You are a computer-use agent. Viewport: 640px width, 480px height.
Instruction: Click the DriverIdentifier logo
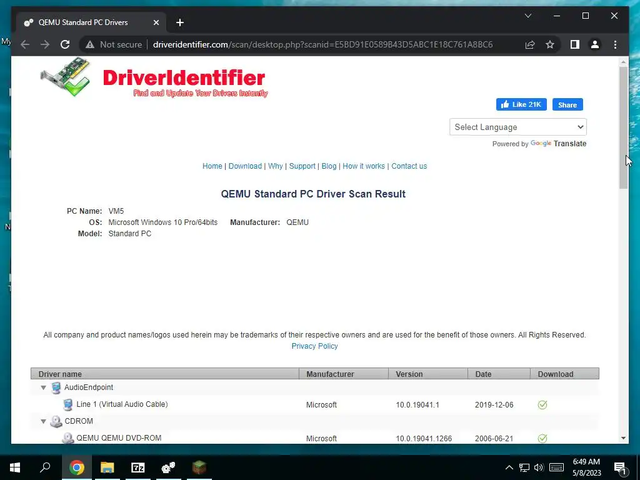pos(154,78)
